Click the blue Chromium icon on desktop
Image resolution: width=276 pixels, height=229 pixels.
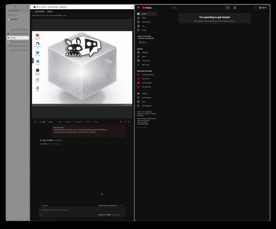[37, 52]
